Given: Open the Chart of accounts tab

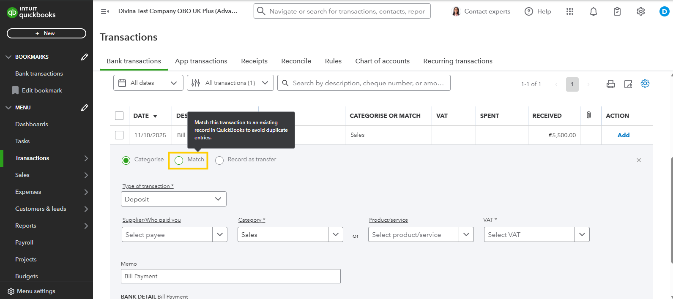Looking at the screenshot, I should pyautogui.click(x=382, y=61).
